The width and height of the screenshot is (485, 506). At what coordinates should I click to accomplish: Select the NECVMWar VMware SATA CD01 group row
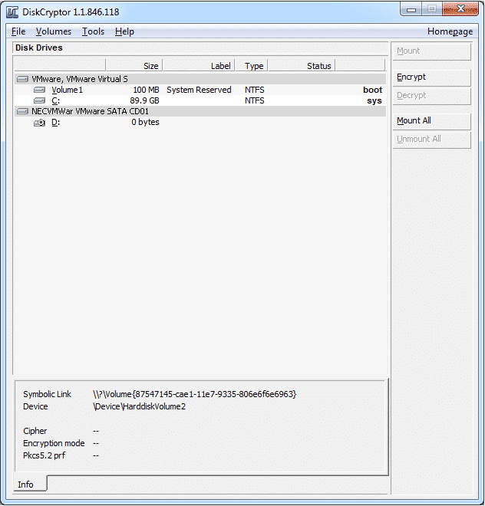pyautogui.click(x=200, y=111)
